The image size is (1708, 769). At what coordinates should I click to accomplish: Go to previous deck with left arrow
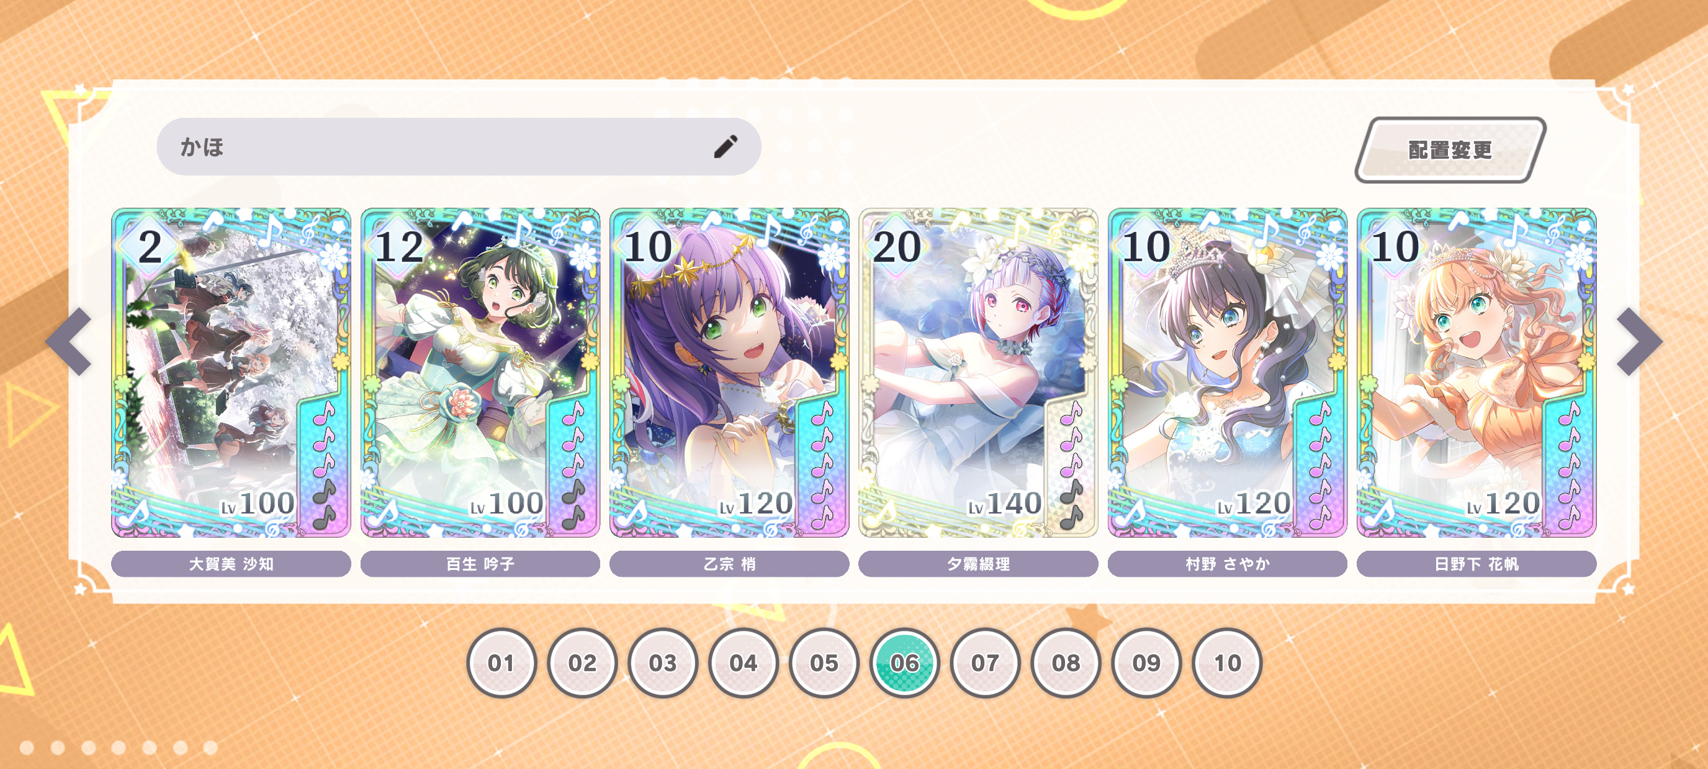click(68, 341)
